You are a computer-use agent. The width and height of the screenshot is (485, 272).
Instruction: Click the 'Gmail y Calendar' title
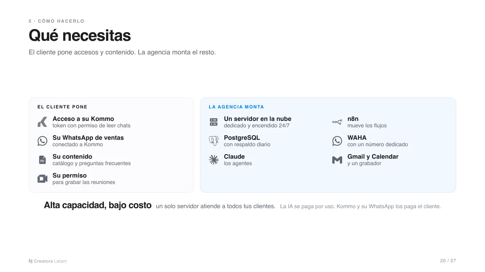(373, 156)
